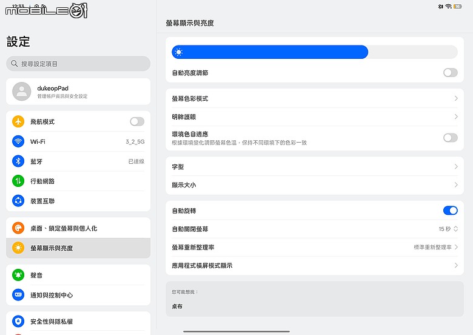Open the app landscape display mode chevron
The height and width of the screenshot is (335, 473).
click(x=456, y=266)
